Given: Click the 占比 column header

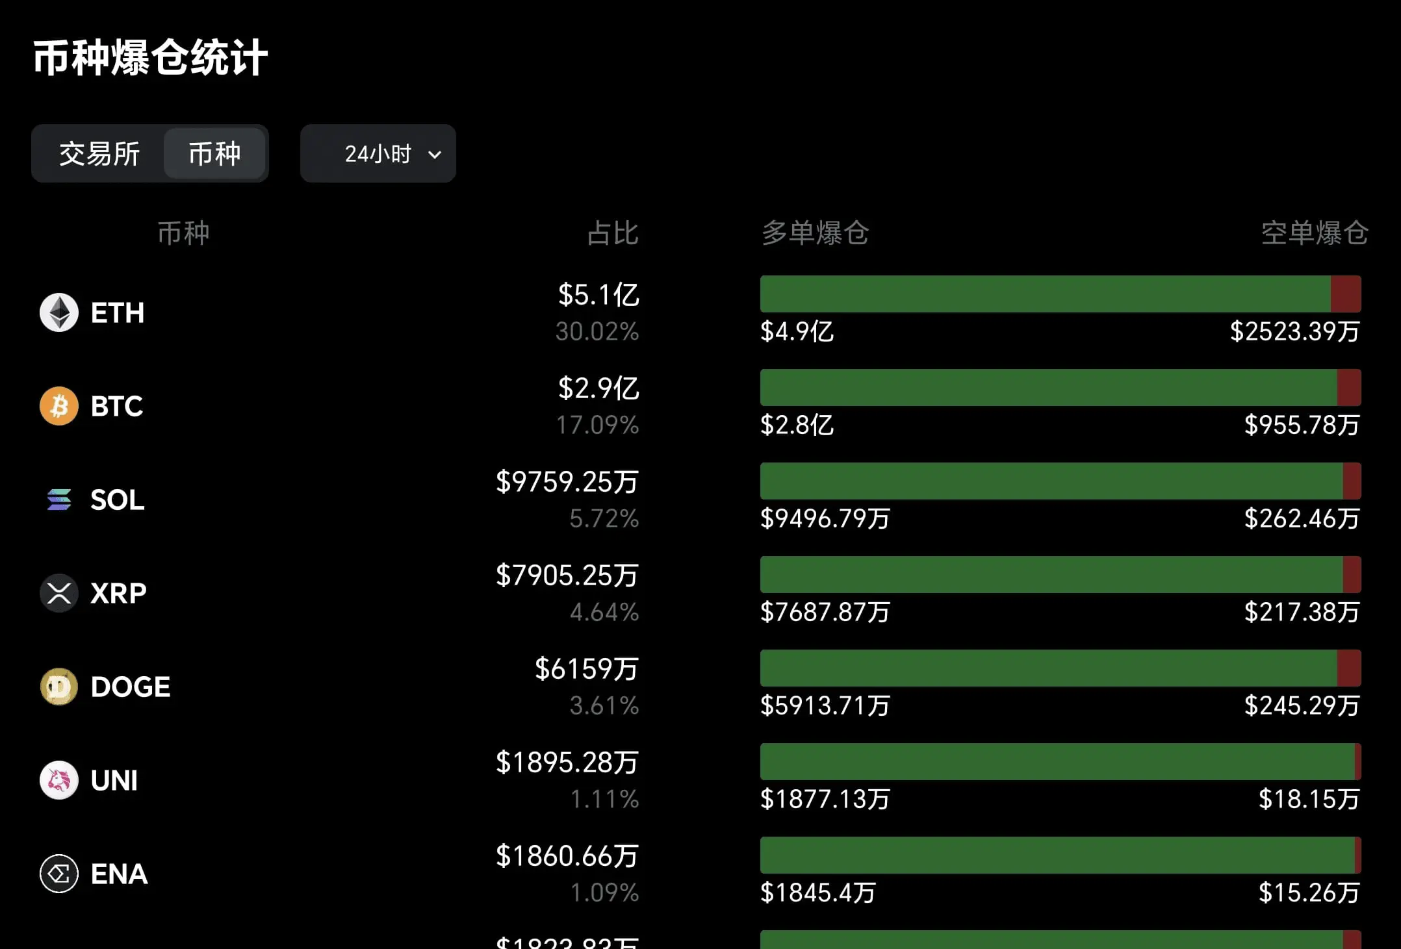Looking at the screenshot, I should pyautogui.click(x=613, y=233).
